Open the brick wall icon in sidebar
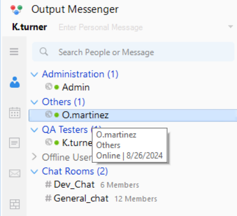Viewport: 237px width, 216px height. coord(14,204)
